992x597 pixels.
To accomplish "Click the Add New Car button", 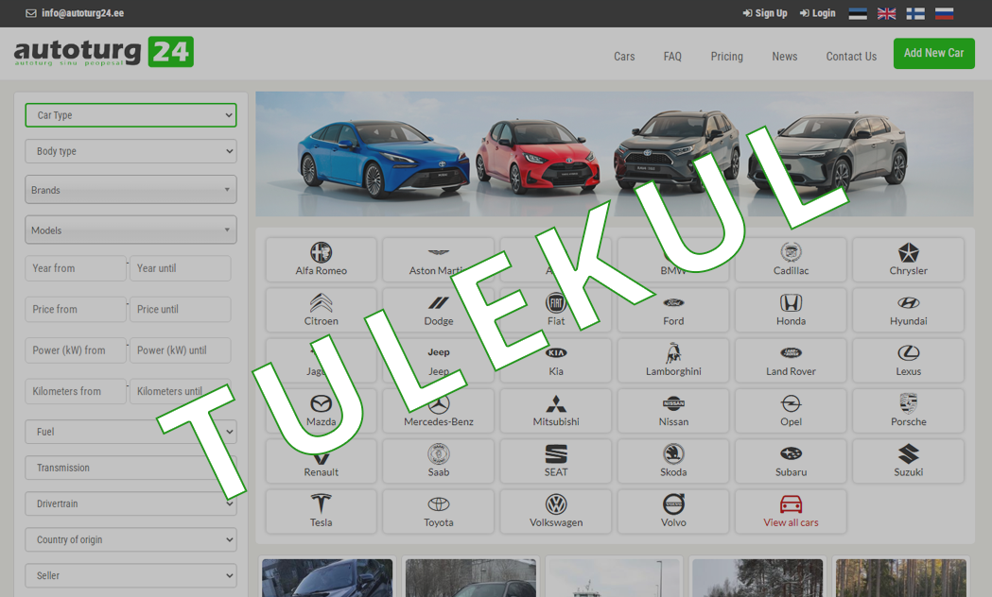I will pyautogui.click(x=933, y=53).
